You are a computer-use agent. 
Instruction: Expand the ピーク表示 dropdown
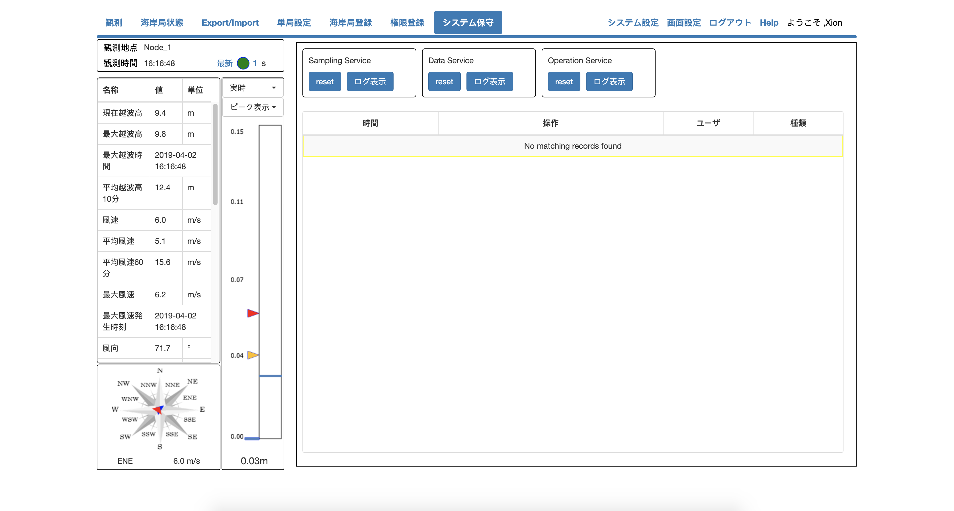coord(253,107)
